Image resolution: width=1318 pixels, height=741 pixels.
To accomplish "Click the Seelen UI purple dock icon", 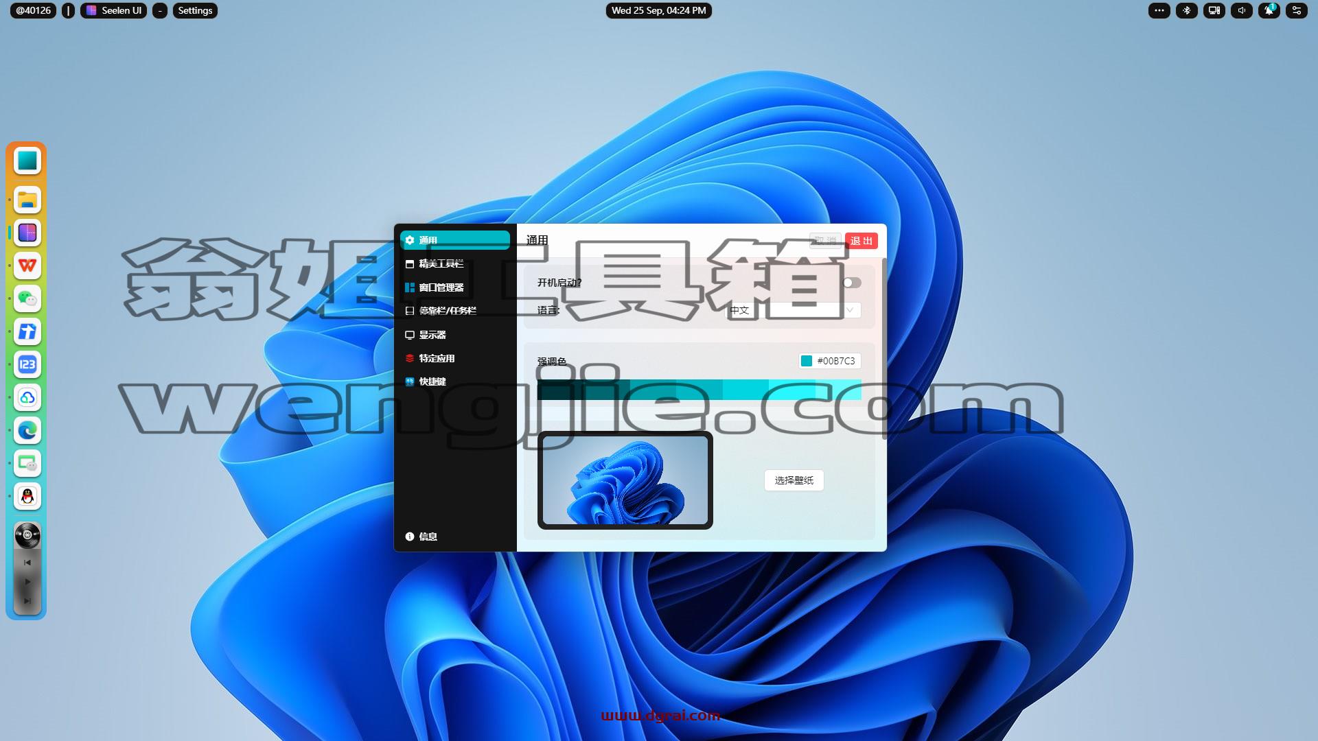I will tap(27, 233).
